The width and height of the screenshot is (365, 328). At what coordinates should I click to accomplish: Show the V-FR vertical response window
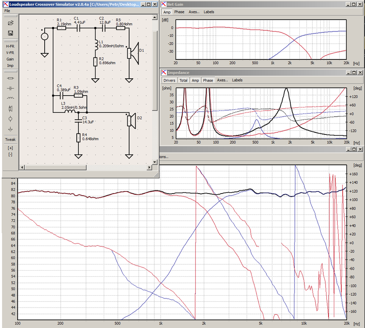click(x=10, y=53)
